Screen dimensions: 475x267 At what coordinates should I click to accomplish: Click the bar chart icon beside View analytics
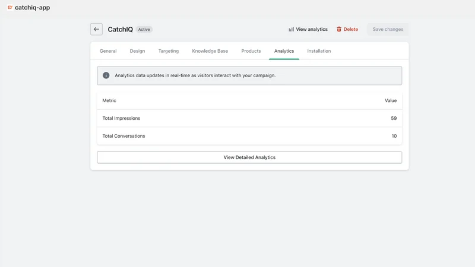[291, 29]
